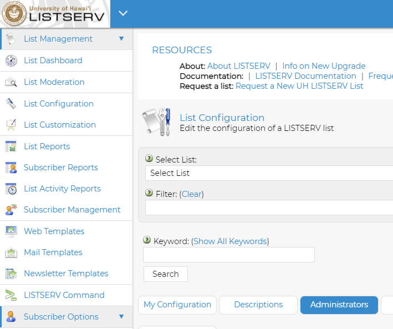This screenshot has height=329, width=393.
Task: Collapse the List Management section arrow
Action: point(121,39)
